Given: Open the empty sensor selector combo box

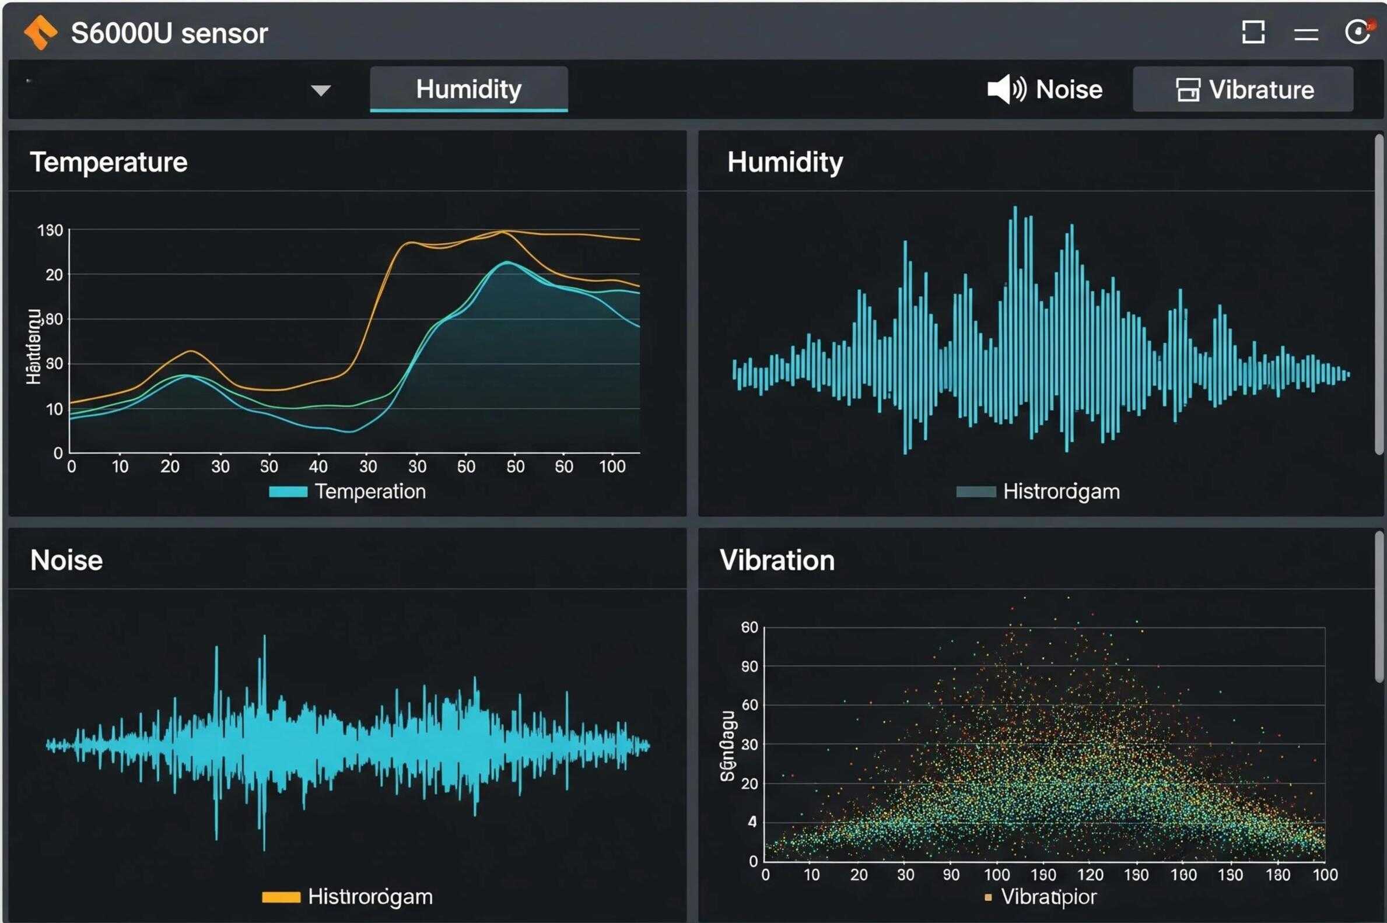Looking at the screenshot, I should pos(171,89).
